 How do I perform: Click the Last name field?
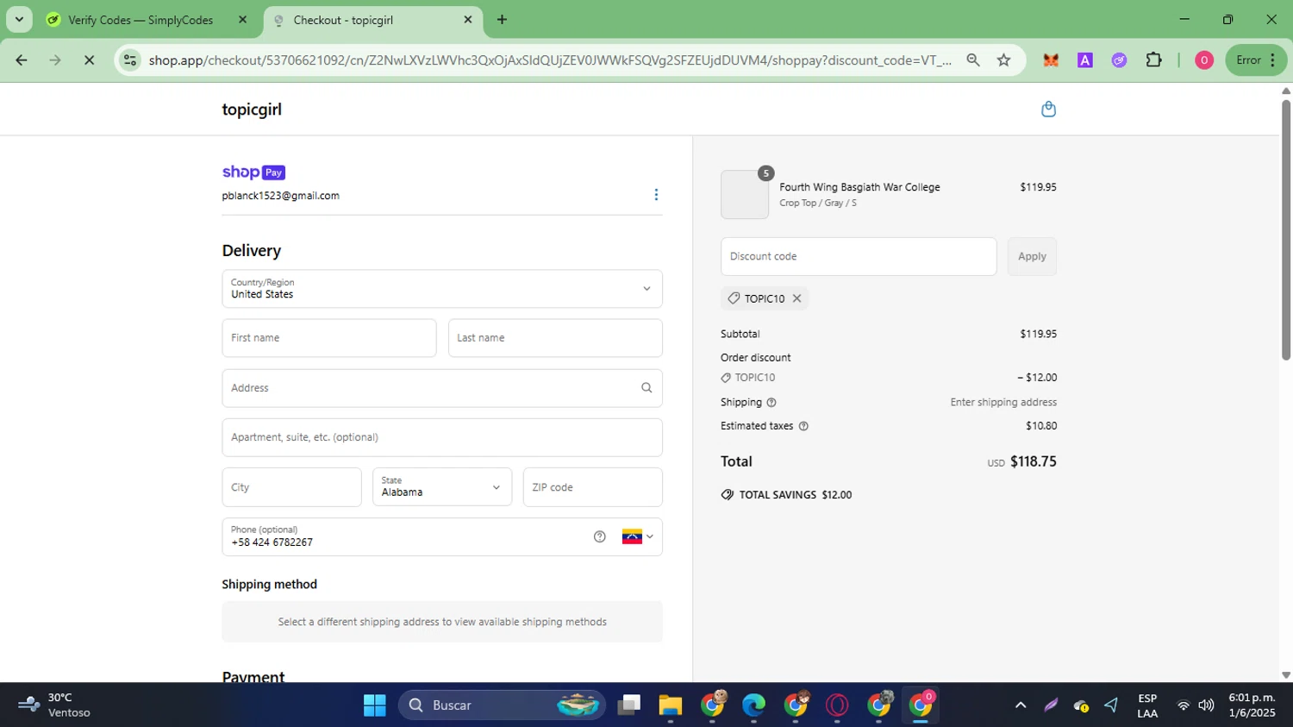(555, 338)
